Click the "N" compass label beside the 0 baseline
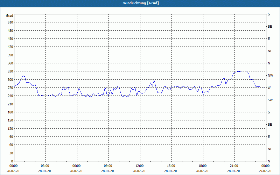The height and width of the screenshot is (175, 280). [x=269, y=161]
